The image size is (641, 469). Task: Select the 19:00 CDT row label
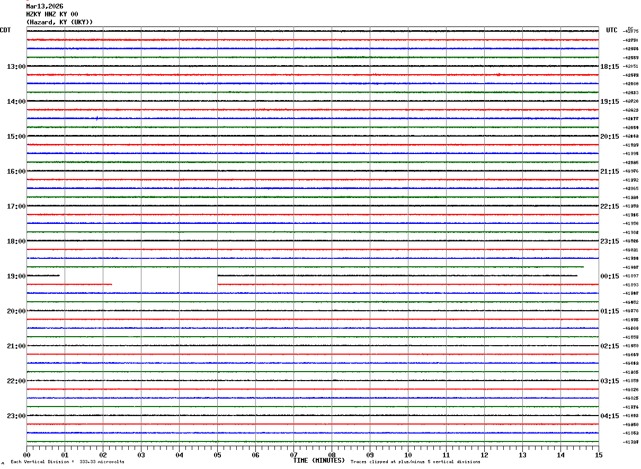pyautogui.click(x=16, y=276)
